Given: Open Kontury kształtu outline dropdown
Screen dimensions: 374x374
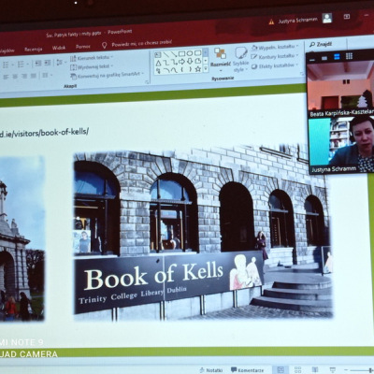Looking at the screenshot, I should [x=275, y=56].
